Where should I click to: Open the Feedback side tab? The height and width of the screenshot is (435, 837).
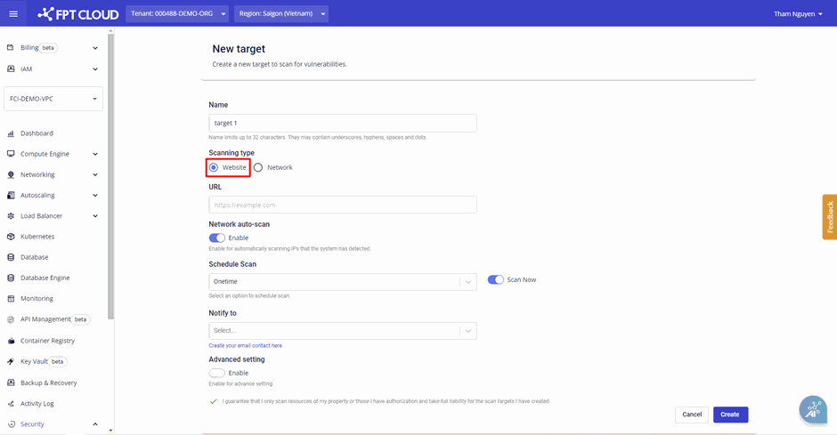(830, 216)
